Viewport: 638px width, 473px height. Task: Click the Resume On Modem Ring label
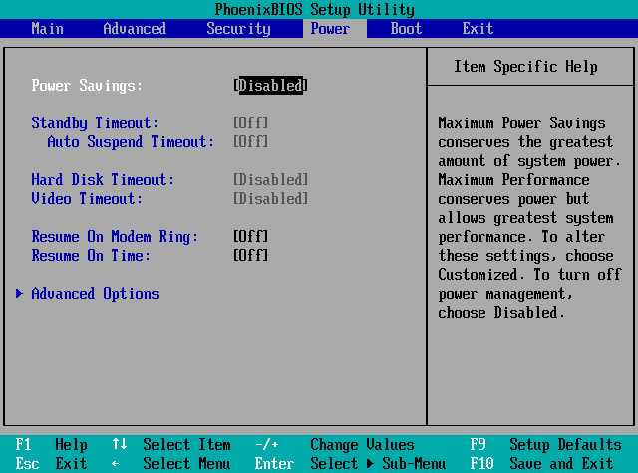[x=115, y=237]
